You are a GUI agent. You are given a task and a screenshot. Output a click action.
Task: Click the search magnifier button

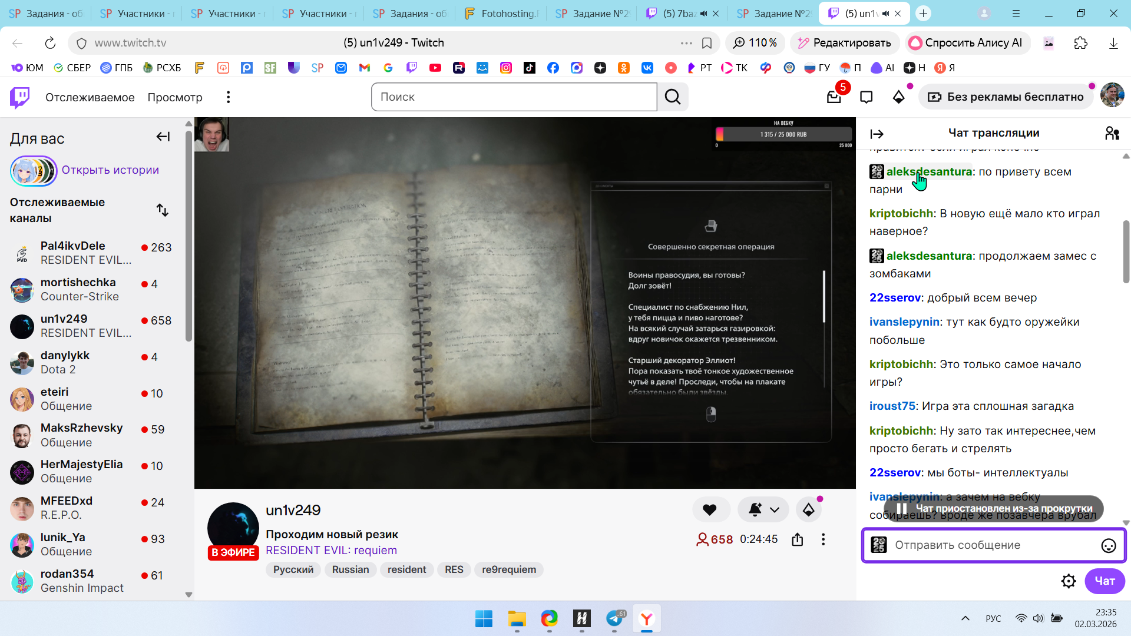click(673, 97)
